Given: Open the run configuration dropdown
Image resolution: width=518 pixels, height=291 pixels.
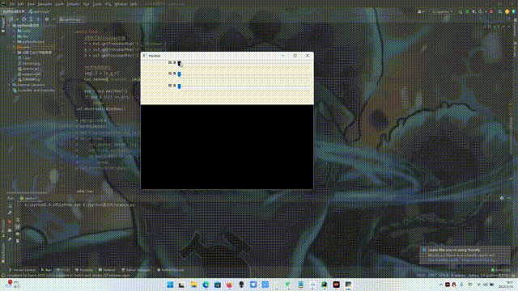Looking at the screenshot, I should pyautogui.click(x=443, y=12).
